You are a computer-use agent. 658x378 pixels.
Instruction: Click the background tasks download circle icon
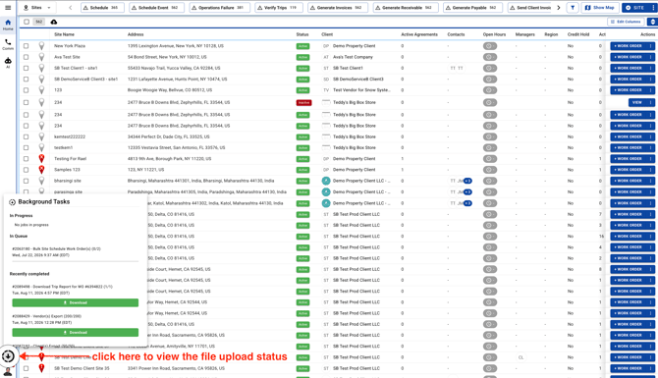[x=8, y=356]
